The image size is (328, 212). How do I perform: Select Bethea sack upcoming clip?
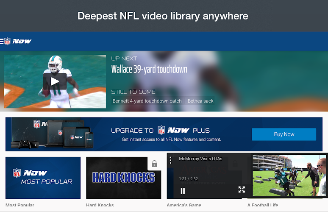point(200,101)
